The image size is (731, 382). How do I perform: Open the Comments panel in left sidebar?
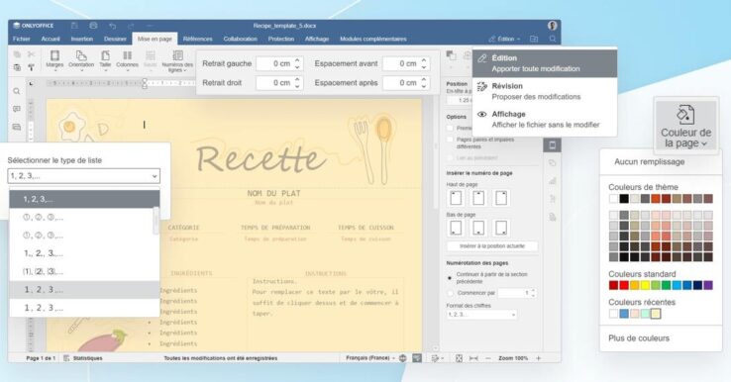[17, 109]
